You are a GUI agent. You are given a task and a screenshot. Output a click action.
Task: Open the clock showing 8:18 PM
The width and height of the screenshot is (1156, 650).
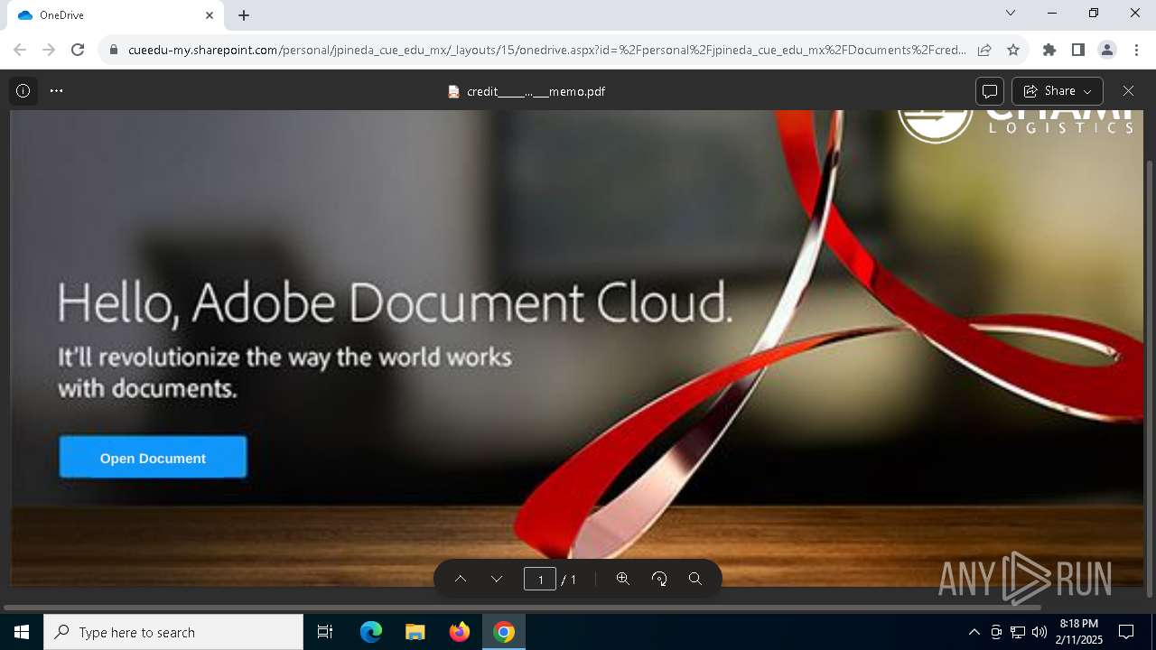click(x=1080, y=632)
